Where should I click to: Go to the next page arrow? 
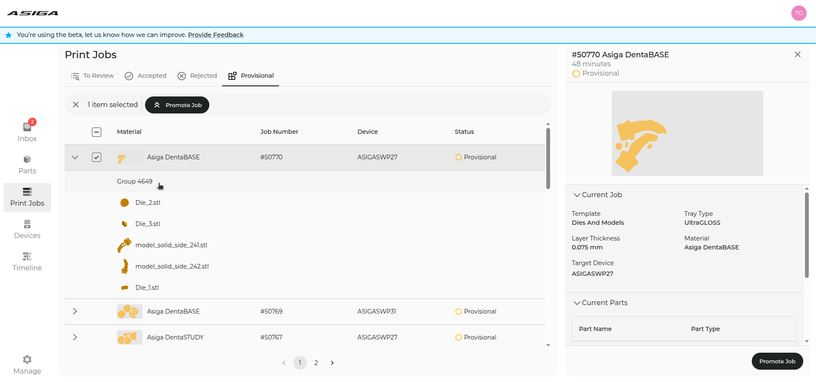332,363
